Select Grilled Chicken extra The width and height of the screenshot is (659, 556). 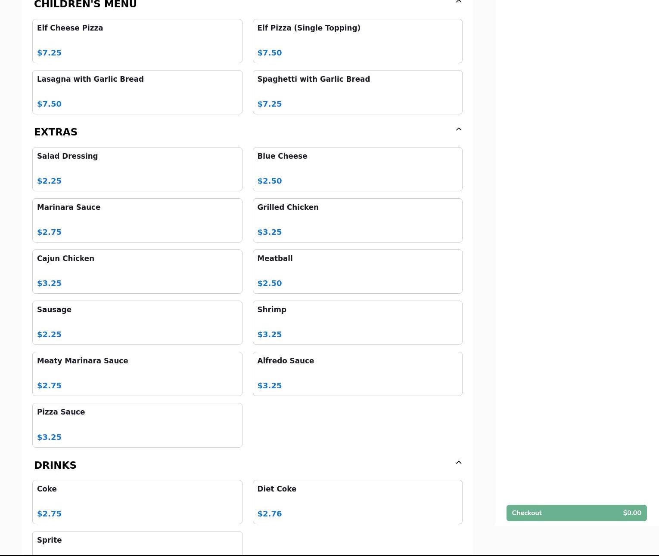click(357, 220)
